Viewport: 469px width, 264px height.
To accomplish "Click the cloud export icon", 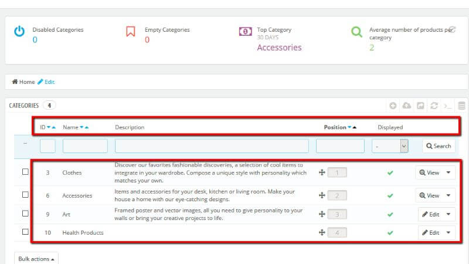I will tap(406, 106).
